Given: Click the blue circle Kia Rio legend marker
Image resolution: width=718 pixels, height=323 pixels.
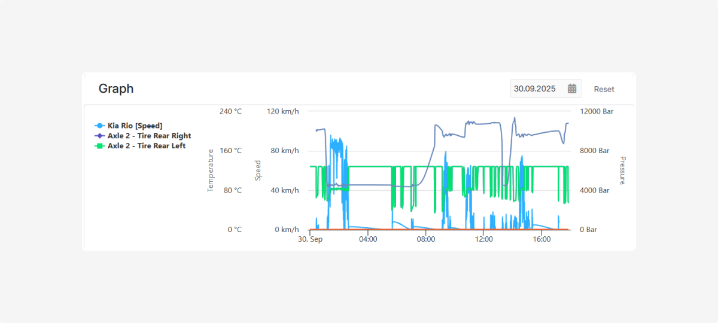Looking at the screenshot, I should tap(100, 126).
